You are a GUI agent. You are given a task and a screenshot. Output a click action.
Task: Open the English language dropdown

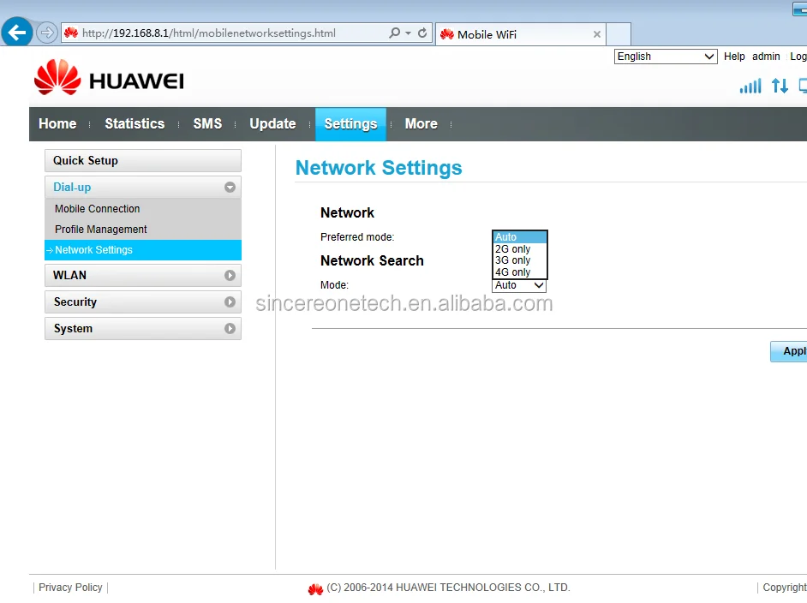[665, 56]
